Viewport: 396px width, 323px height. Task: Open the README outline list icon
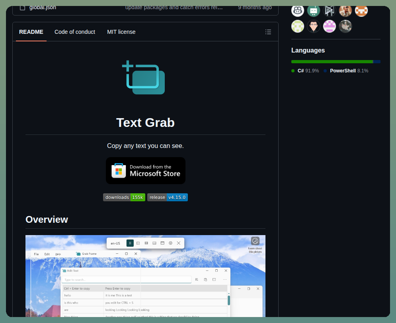pos(268,32)
